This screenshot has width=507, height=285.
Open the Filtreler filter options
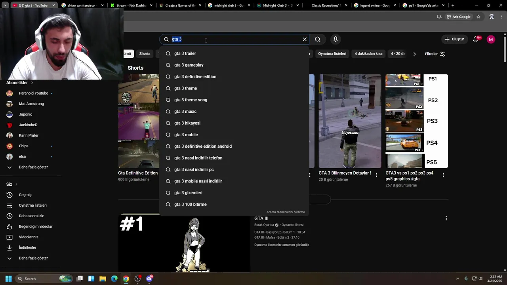(x=435, y=54)
